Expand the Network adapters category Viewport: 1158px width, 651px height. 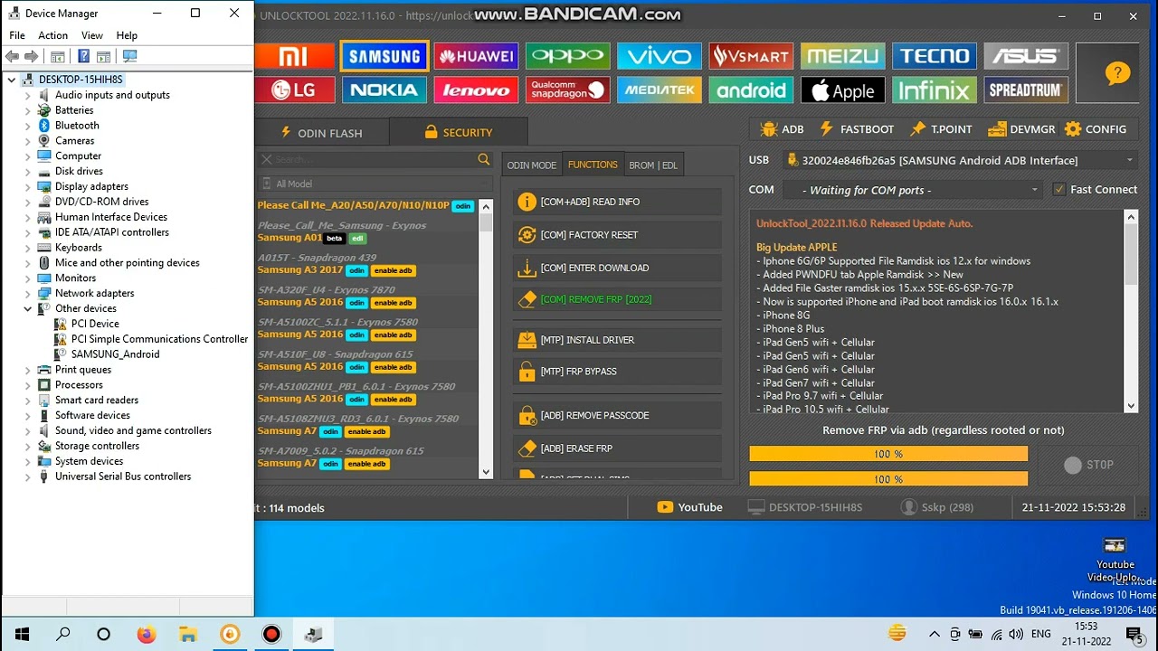[28, 293]
